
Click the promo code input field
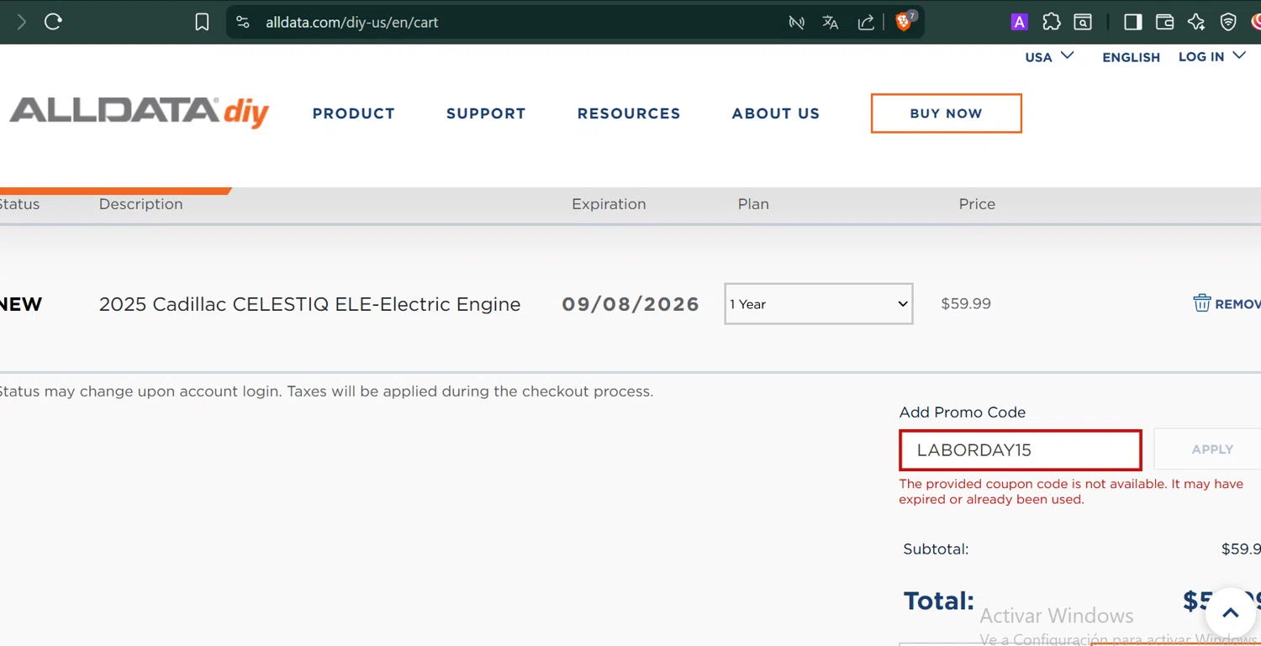1020,450
